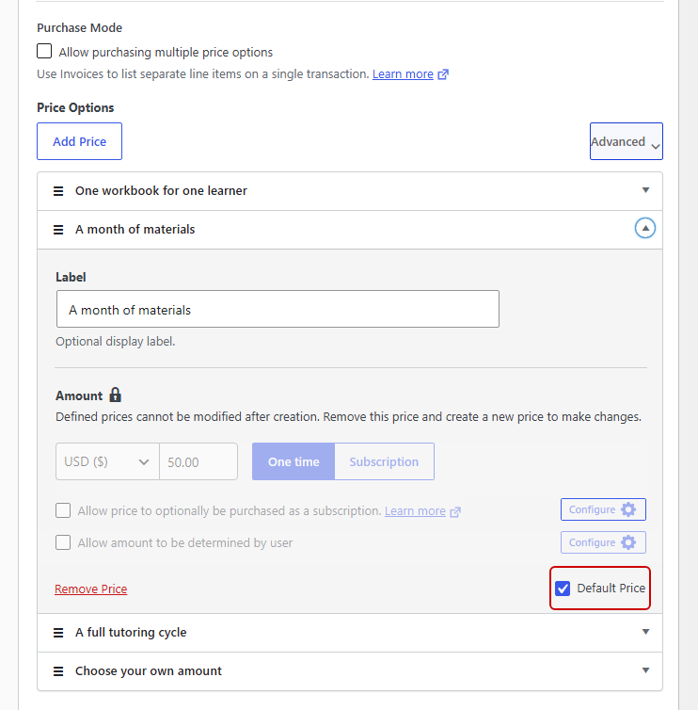The height and width of the screenshot is (710, 698).
Task: Click external link icon after subscription Learn more
Action: coord(455,511)
